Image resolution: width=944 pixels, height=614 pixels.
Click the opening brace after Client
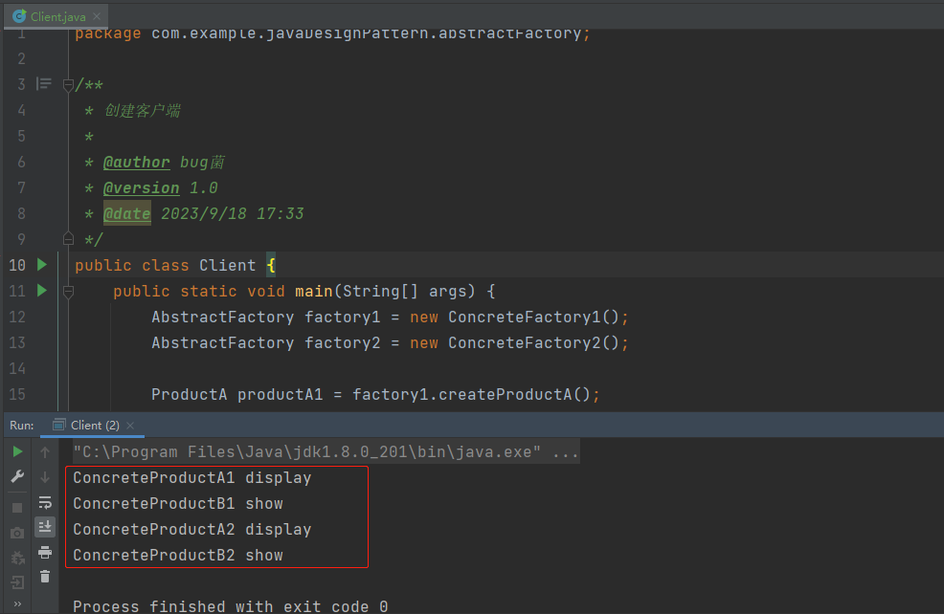pyautogui.click(x=271, y=265)
